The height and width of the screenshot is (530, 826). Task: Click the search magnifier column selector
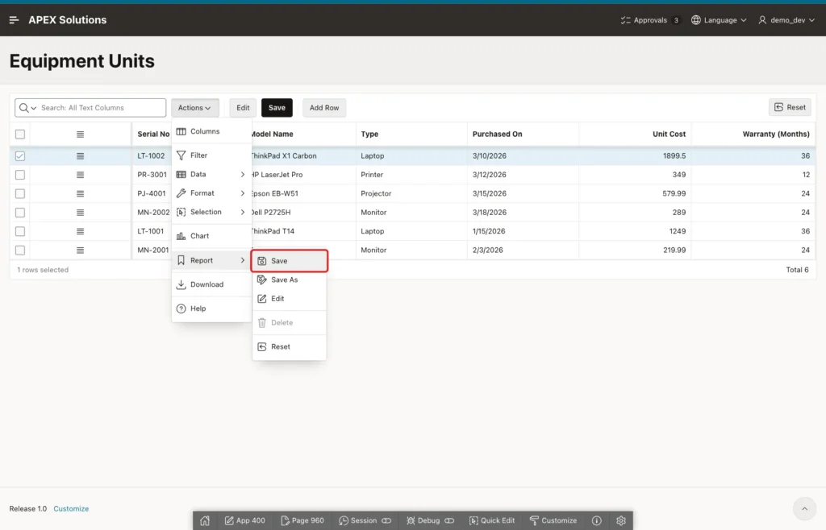(27, 108)
